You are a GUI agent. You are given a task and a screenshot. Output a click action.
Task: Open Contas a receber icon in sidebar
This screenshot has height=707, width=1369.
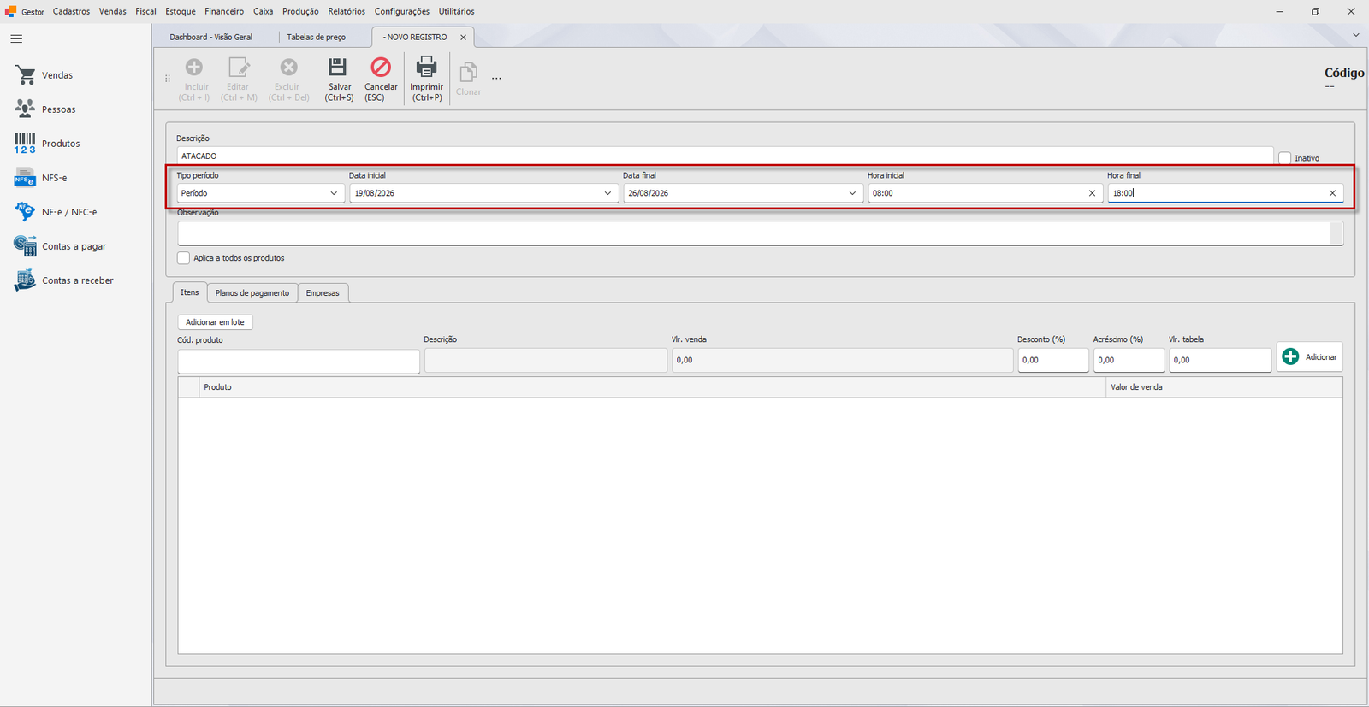click(x=26, y=280)
